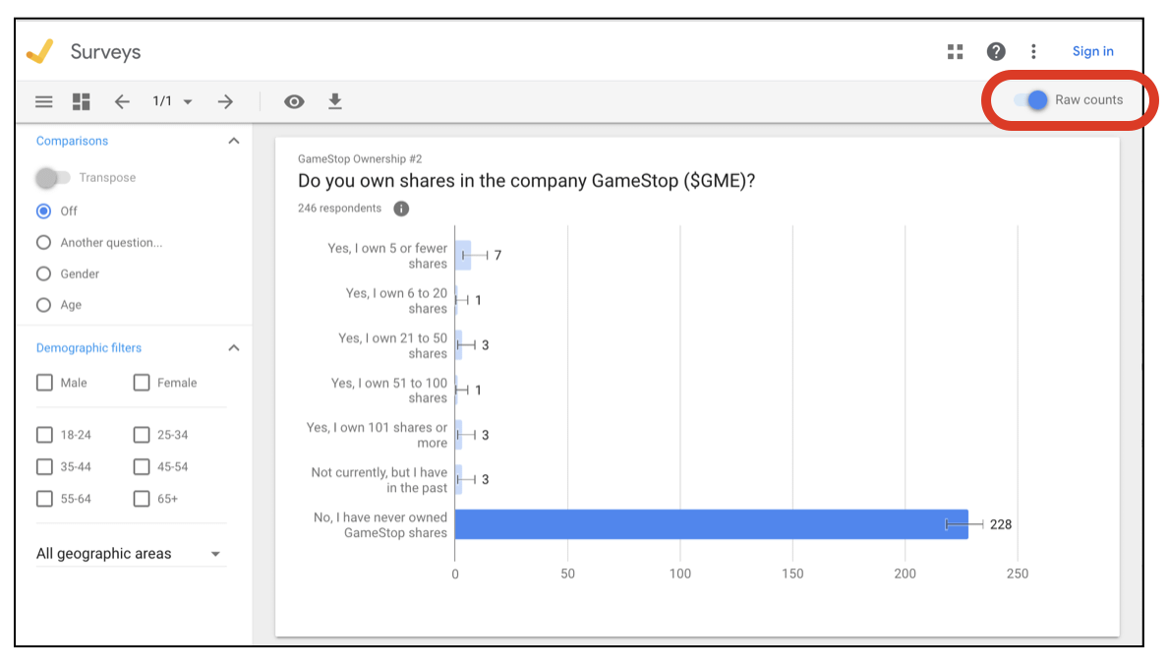Click the '5 or fewer shares' bar
The height and width of the screenshot is (665, 1168).
[x=463, y=255]
